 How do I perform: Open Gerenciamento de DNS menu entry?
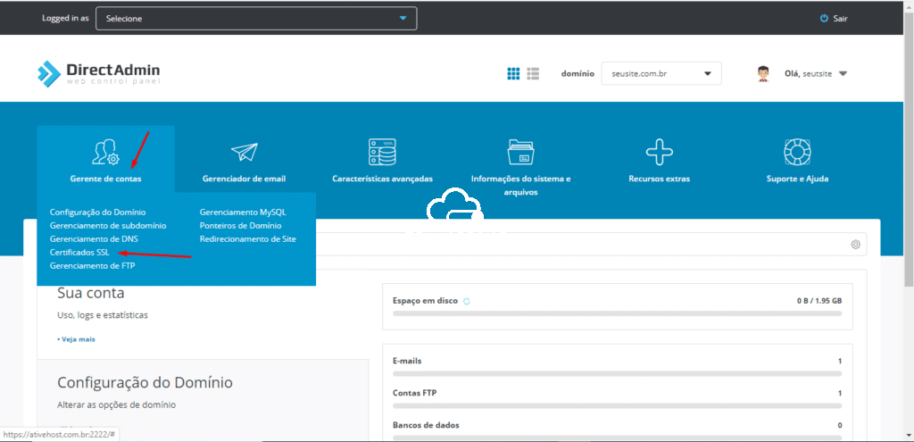94,239
